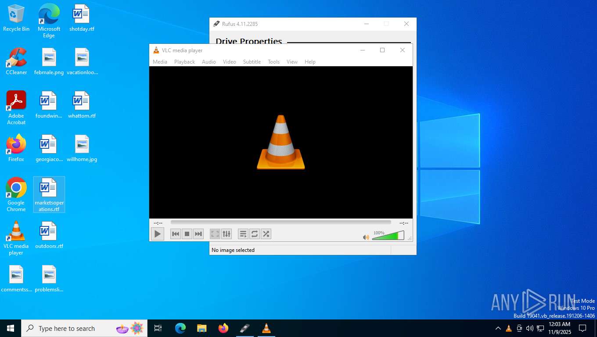Select the Microsoft Edge desktop shortcut

[49, 21]
